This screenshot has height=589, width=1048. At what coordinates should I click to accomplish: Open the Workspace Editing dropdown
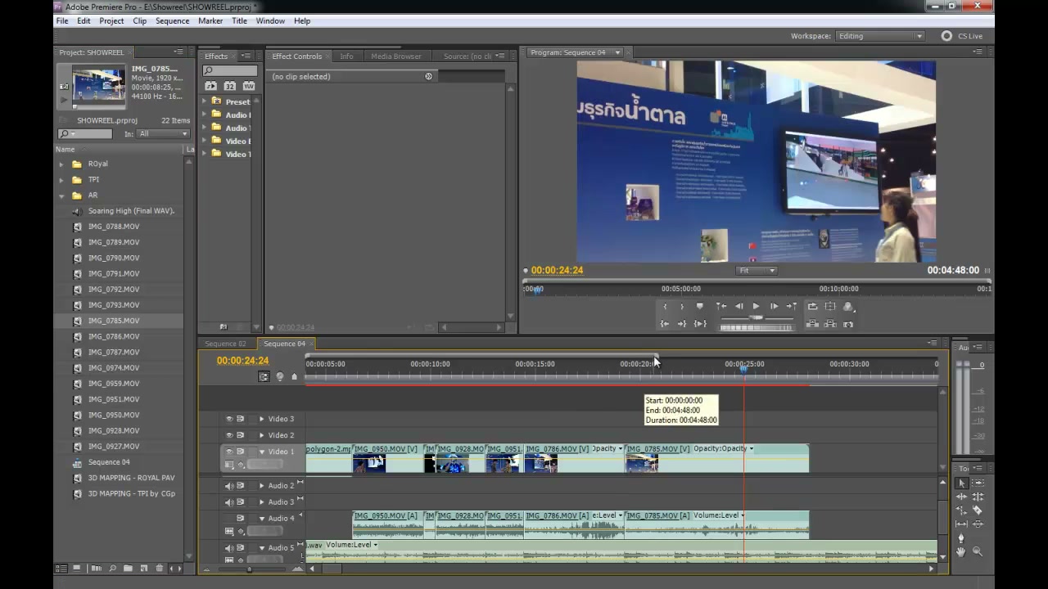click(x=880, y=36)
